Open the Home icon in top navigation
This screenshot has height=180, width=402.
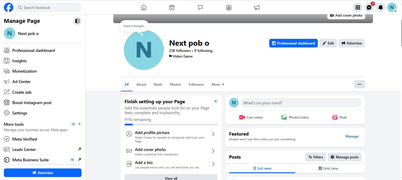(x=144, y=8)
